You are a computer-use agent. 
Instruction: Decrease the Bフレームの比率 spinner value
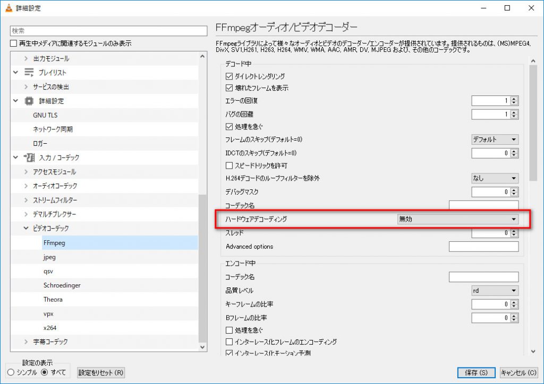coord(514,320)
